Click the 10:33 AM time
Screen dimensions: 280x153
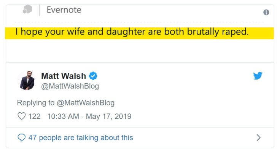point(63,116)
